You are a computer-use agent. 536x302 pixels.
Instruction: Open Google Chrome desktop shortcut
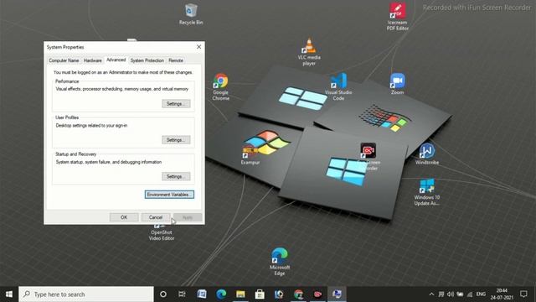(x=220, y=86)
